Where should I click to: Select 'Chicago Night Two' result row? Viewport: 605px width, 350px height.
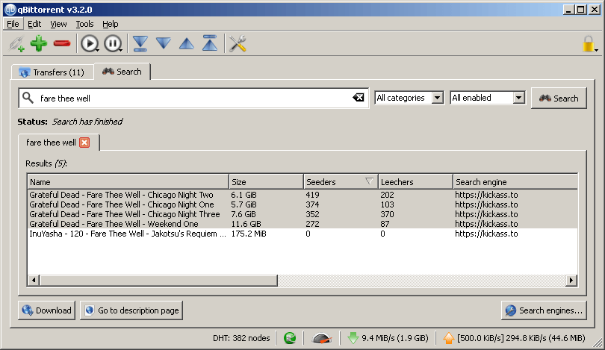pos(302,195)
